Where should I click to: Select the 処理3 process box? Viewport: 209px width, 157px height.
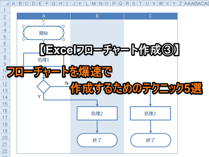150,113
